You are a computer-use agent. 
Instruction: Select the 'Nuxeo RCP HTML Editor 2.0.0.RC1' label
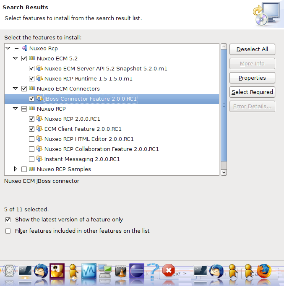pos(89,139)
